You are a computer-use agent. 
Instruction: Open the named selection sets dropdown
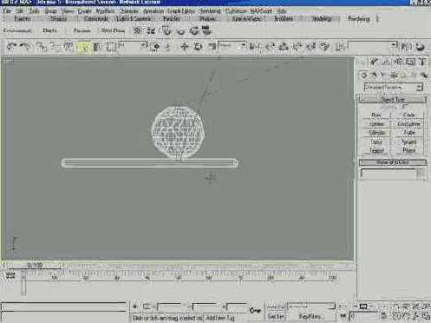tap(372, 45)
